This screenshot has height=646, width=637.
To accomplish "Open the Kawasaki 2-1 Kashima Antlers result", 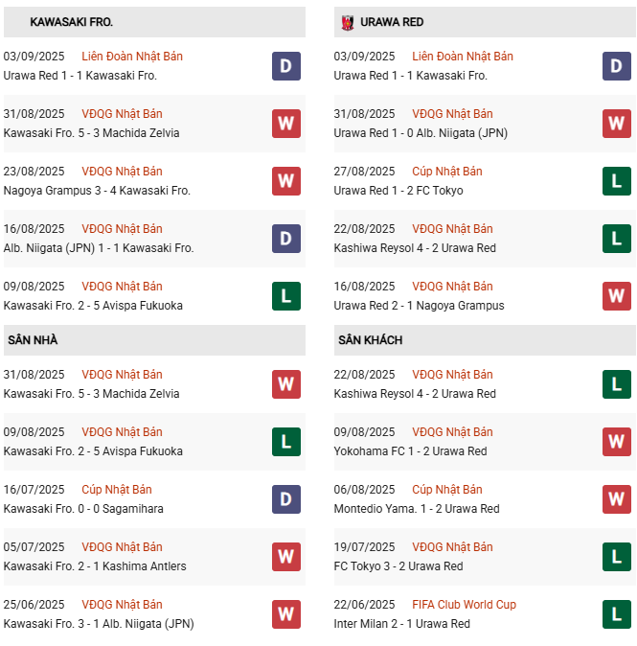I will [x=95, y=566].
